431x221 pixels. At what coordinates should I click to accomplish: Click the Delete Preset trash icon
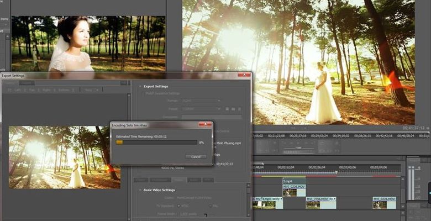click(x=239, y=109)
